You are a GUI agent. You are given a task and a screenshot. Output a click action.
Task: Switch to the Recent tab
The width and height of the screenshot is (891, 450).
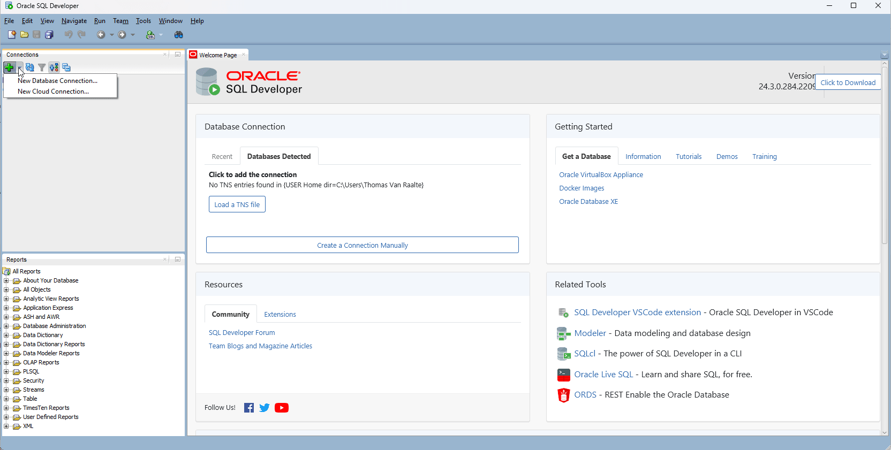coord(222,156)
